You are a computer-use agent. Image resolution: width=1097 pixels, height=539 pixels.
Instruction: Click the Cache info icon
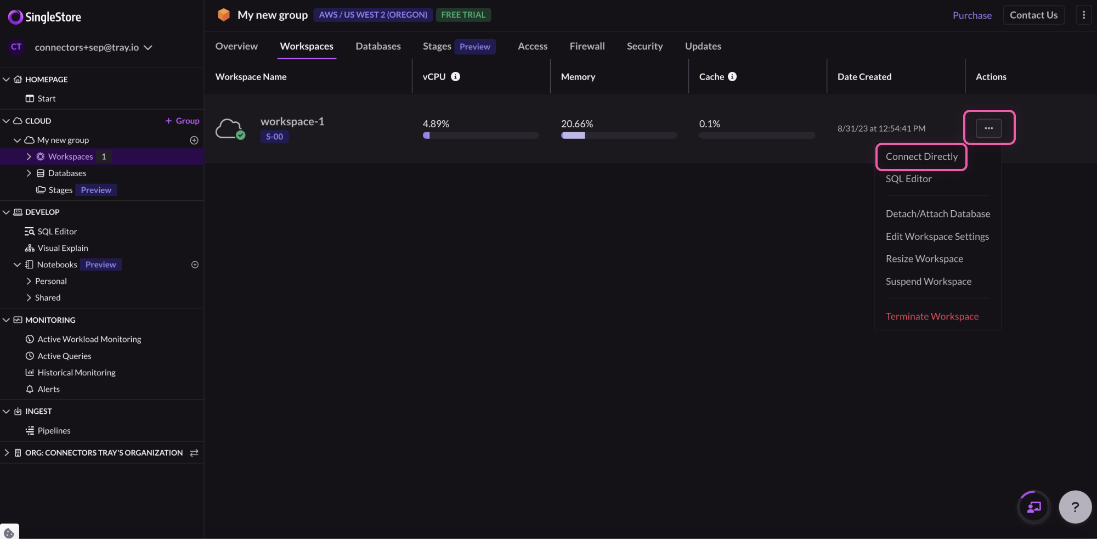pyautogui.click(x=732, y=77)
